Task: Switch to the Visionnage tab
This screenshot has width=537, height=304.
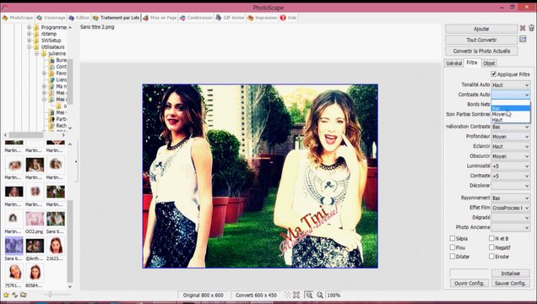Action: (x=51, y=18)
